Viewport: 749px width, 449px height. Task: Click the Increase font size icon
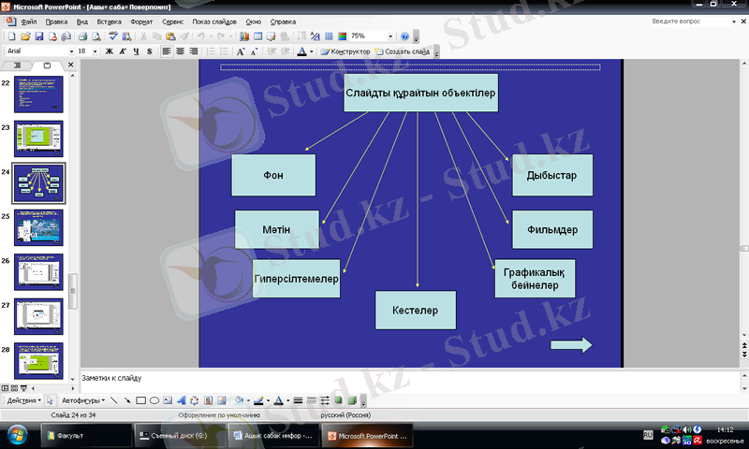point(241,51)
